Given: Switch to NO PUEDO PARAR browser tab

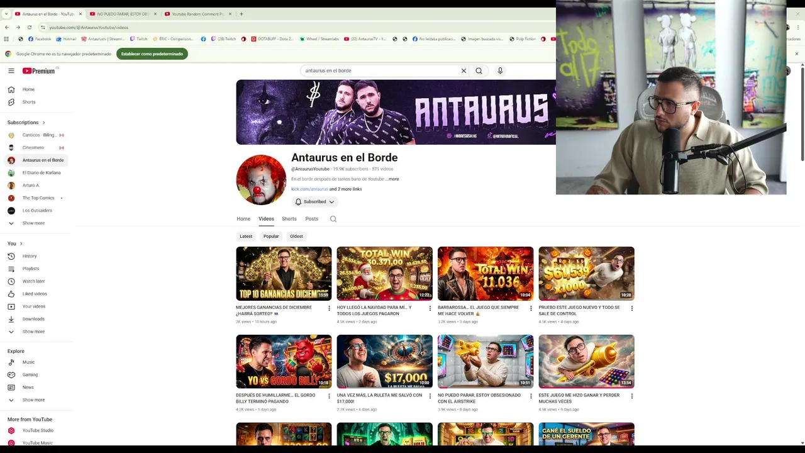Looking at the screenshot, I should 121,14.
